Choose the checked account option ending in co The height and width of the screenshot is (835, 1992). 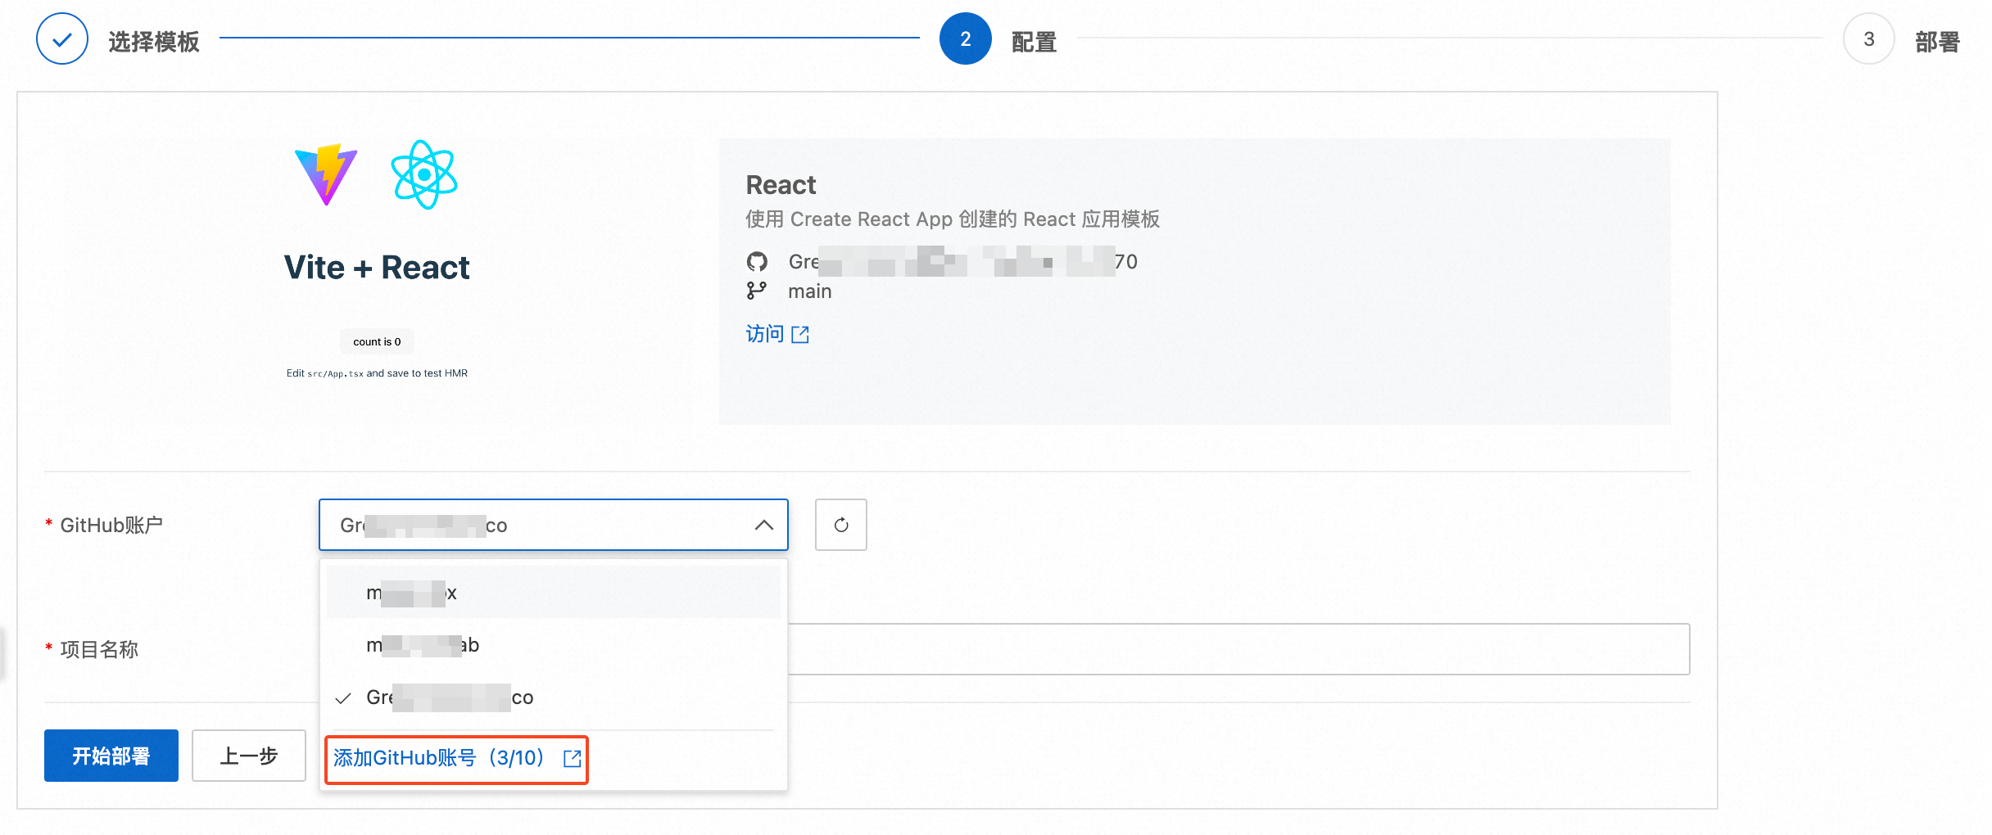click(x=553, y=697)
